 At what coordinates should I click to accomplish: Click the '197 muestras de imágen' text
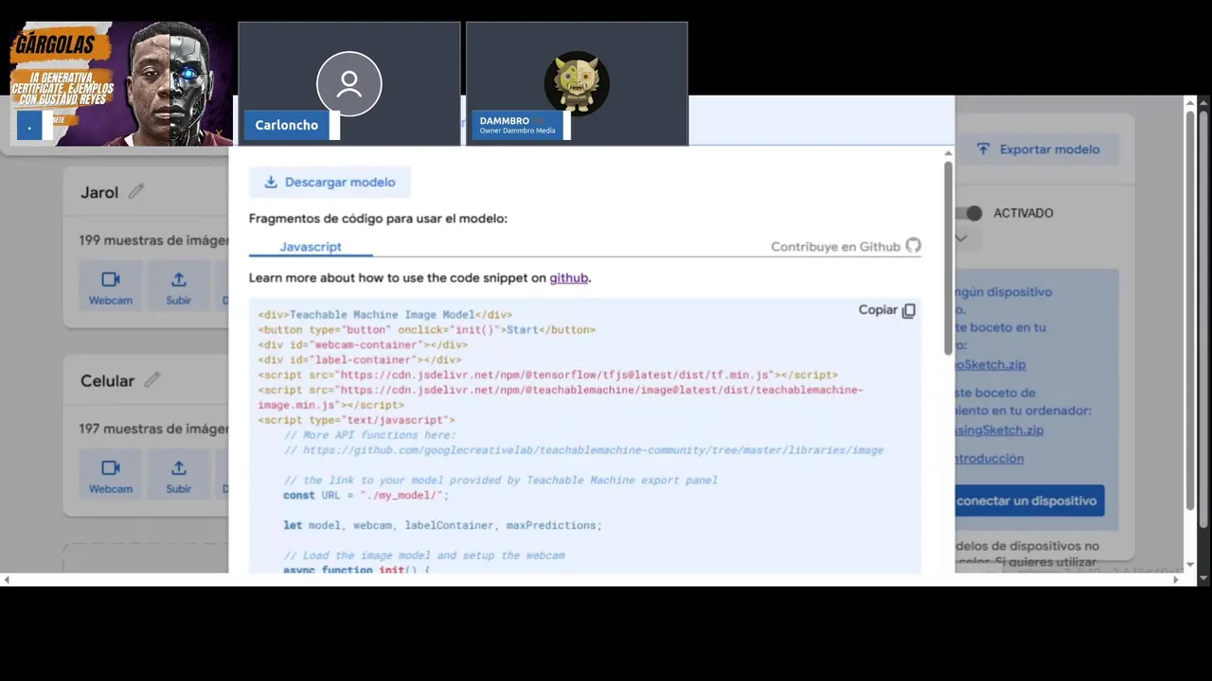[x=153, y=428]
